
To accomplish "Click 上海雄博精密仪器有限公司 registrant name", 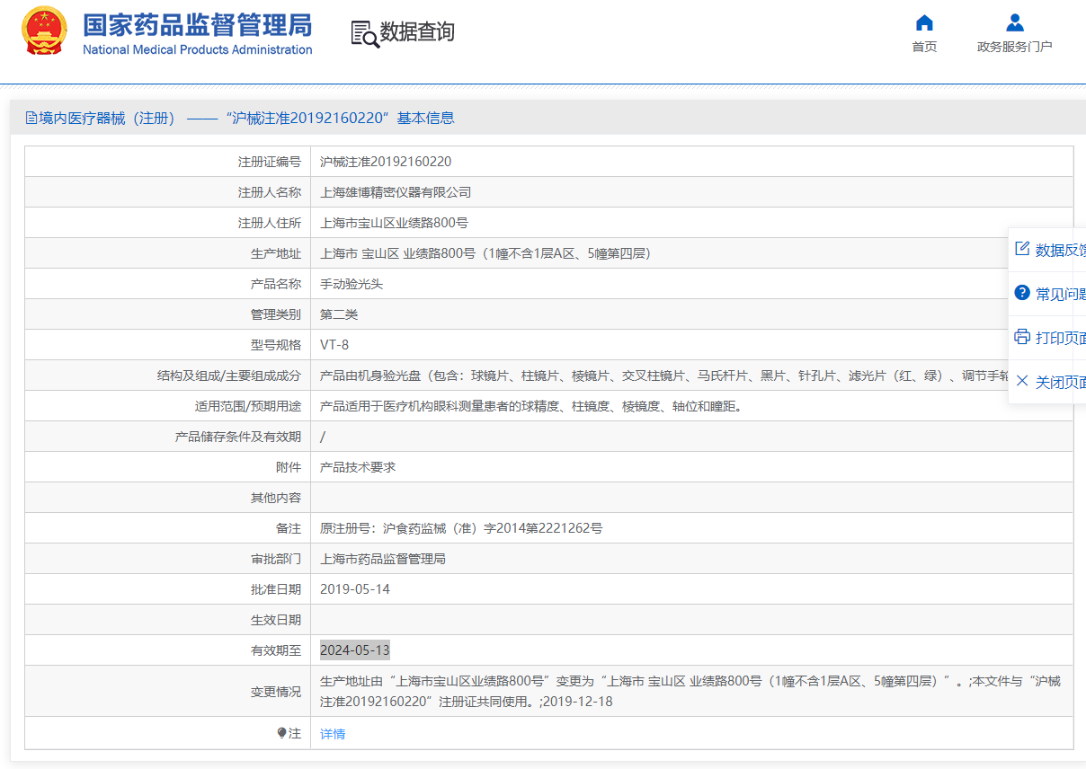I will (x=396, y=192).
